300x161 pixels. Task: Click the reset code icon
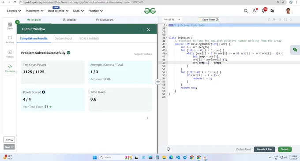pyautogui.click(x=285, y=20)
